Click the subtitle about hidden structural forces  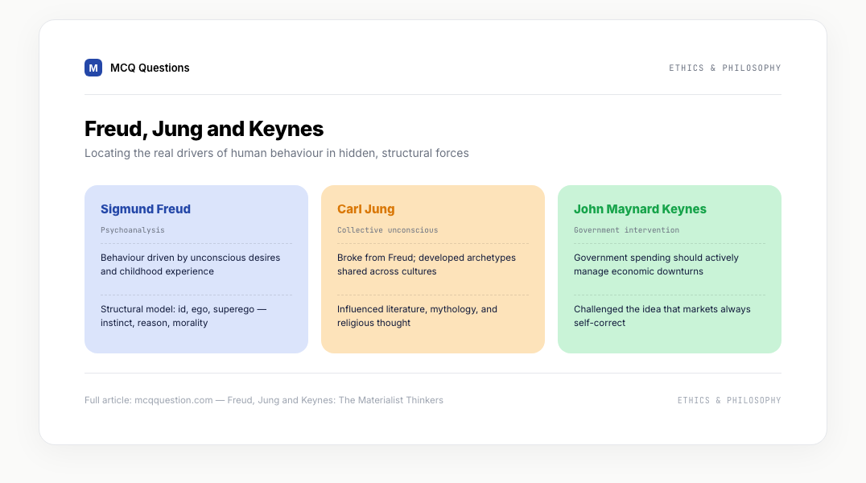point(277,153)
